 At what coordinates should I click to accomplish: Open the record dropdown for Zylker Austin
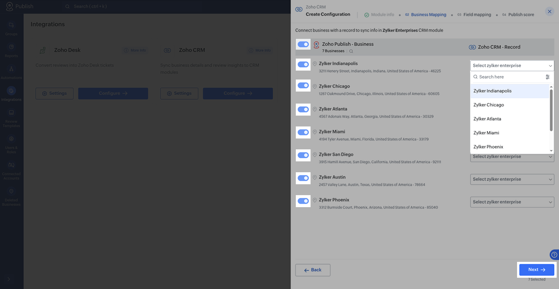click(512, 179)
